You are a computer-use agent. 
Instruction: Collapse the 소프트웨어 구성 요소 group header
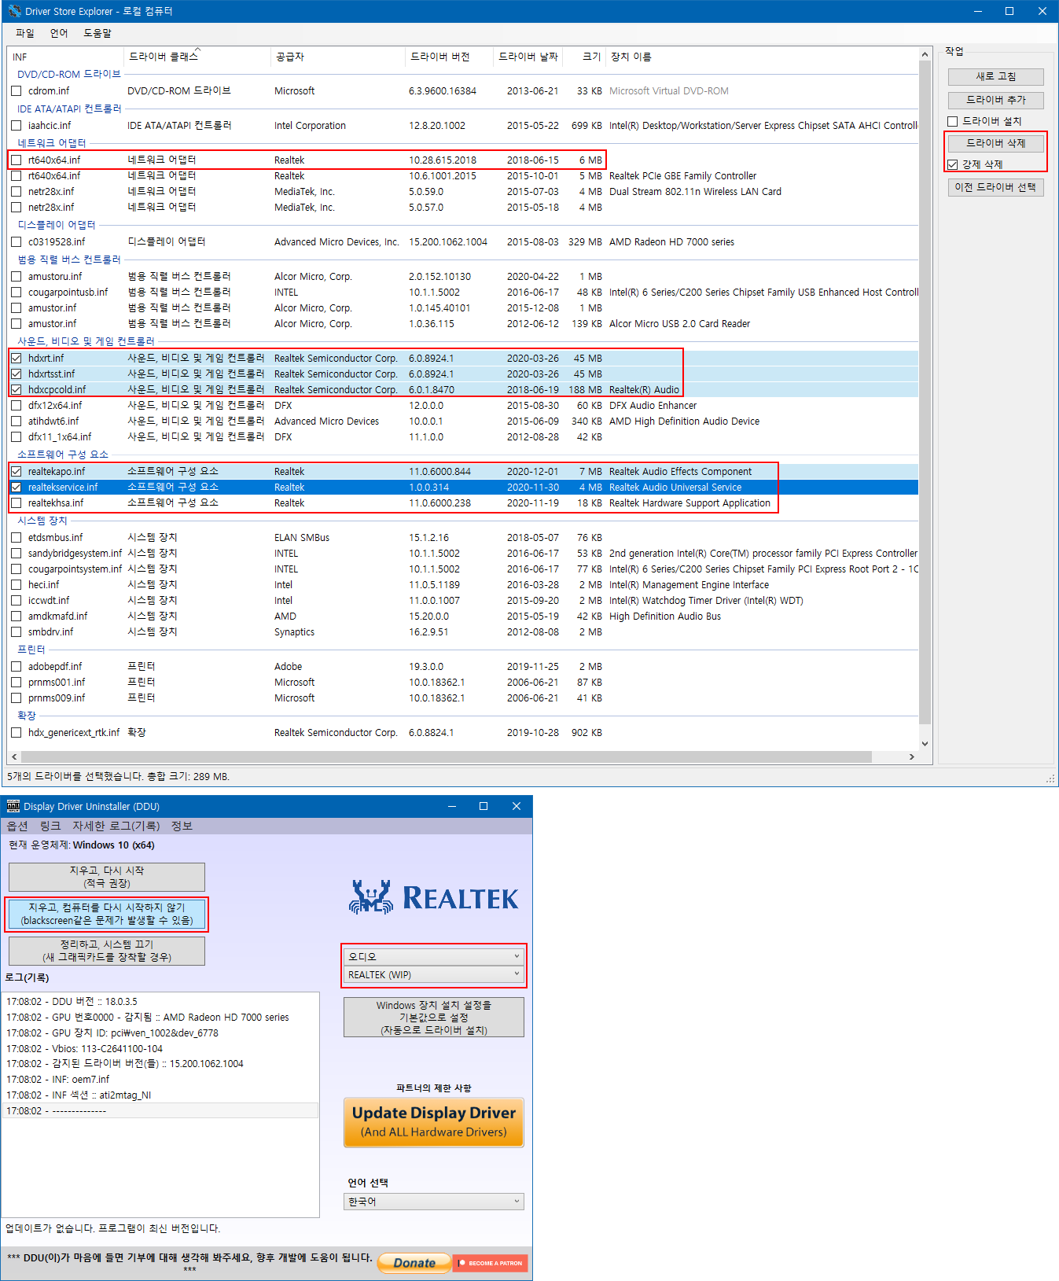coord(63,455)
